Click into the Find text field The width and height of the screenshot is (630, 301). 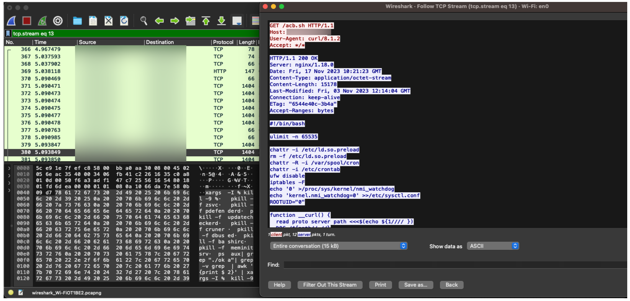click(x=454, y=265)
